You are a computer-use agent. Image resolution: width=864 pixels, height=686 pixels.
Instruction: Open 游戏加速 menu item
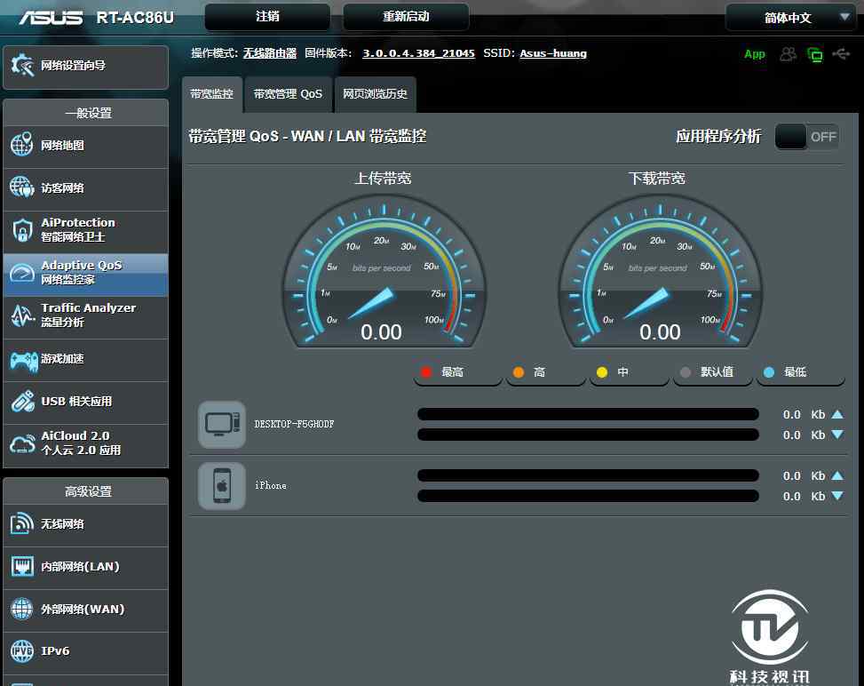pos(85,359)
